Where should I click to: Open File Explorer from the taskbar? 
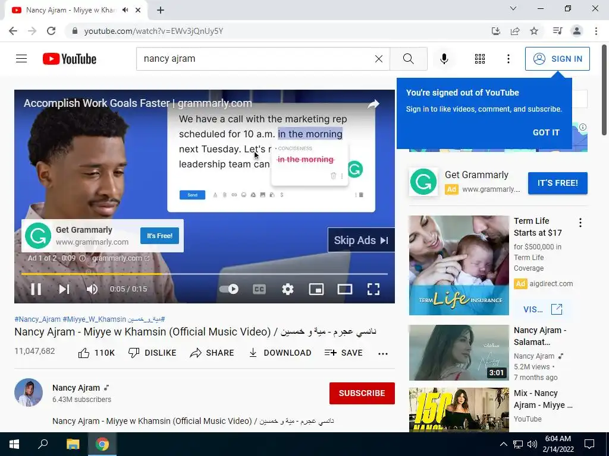73,444
